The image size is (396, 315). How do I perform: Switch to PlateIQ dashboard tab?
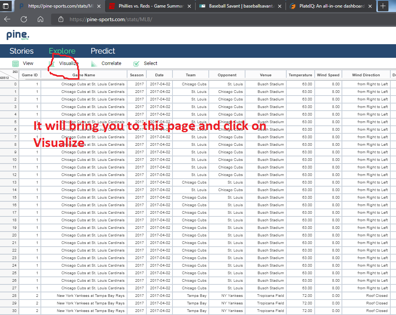click(x=331, y=6)
